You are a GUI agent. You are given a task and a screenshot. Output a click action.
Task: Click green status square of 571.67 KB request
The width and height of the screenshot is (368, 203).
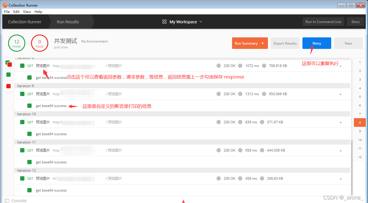[22, 122]
